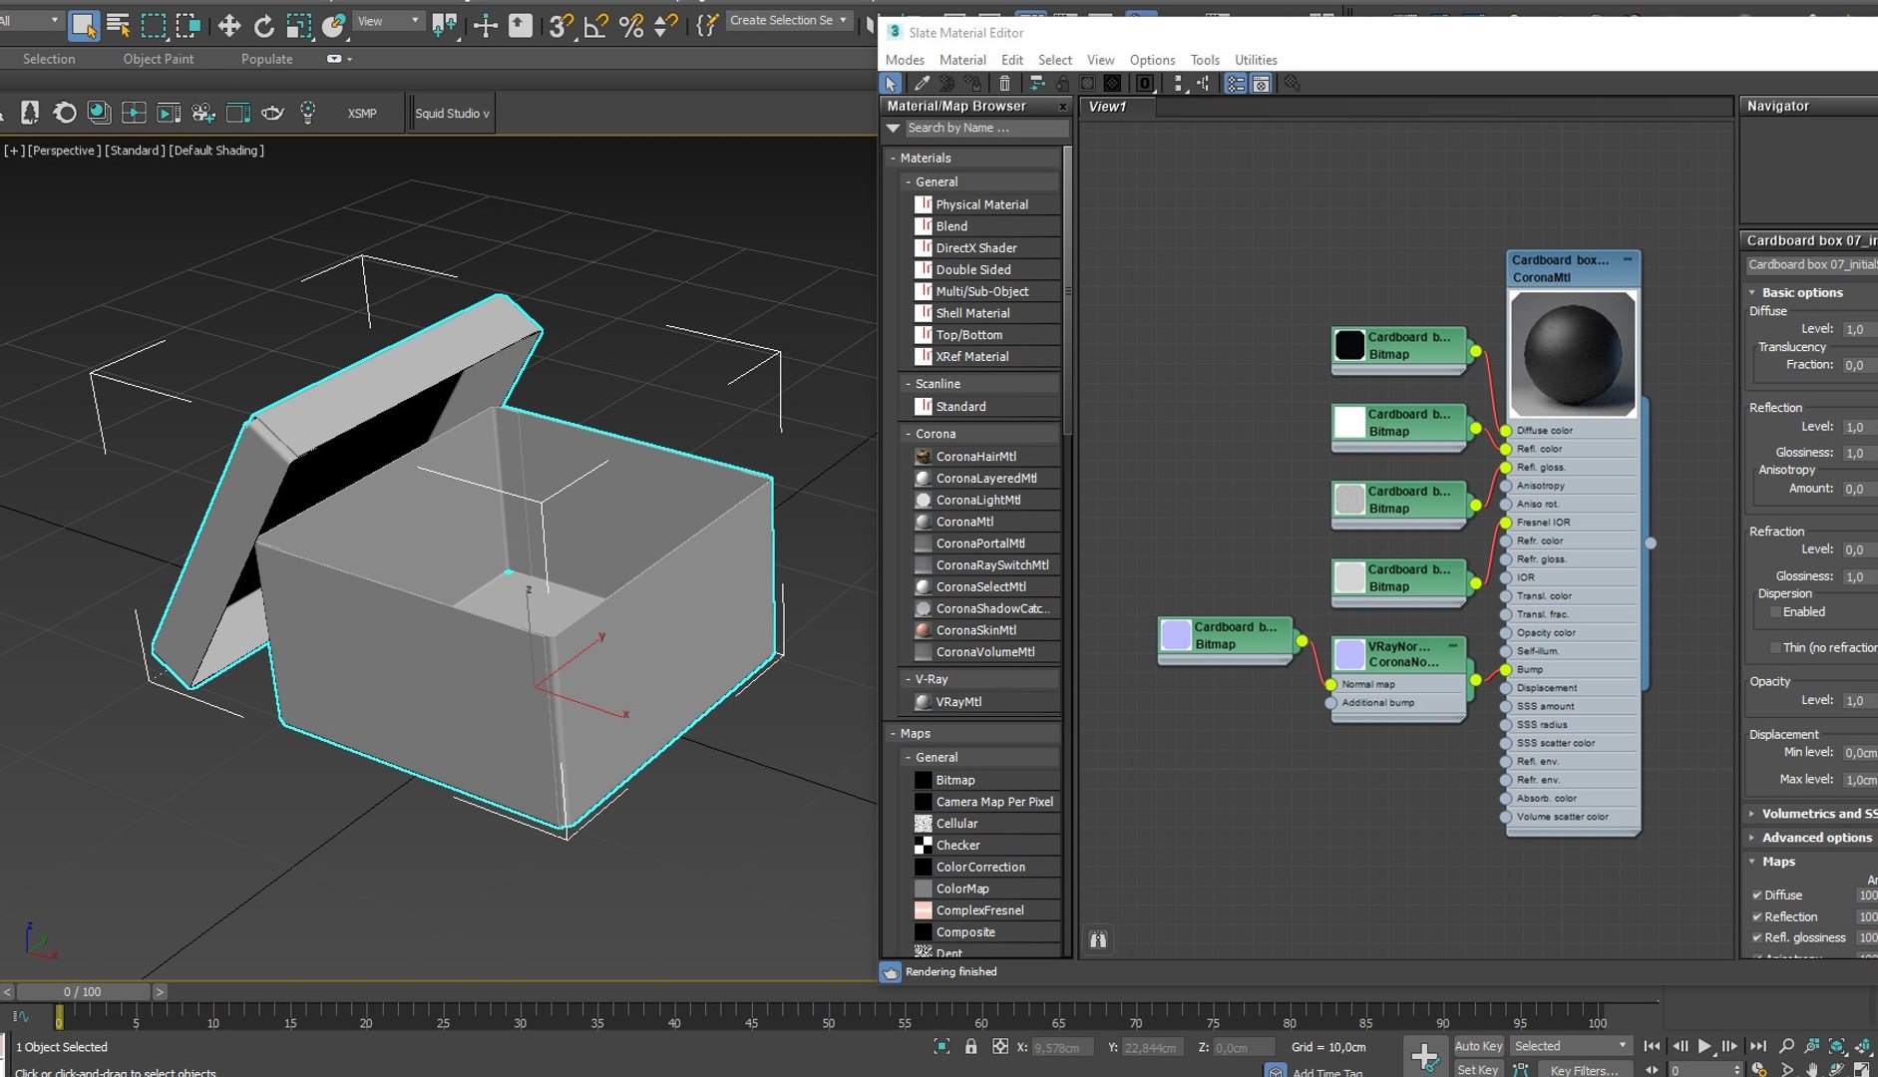Click the time slider 0 / 100 handle

coord(83,992)
